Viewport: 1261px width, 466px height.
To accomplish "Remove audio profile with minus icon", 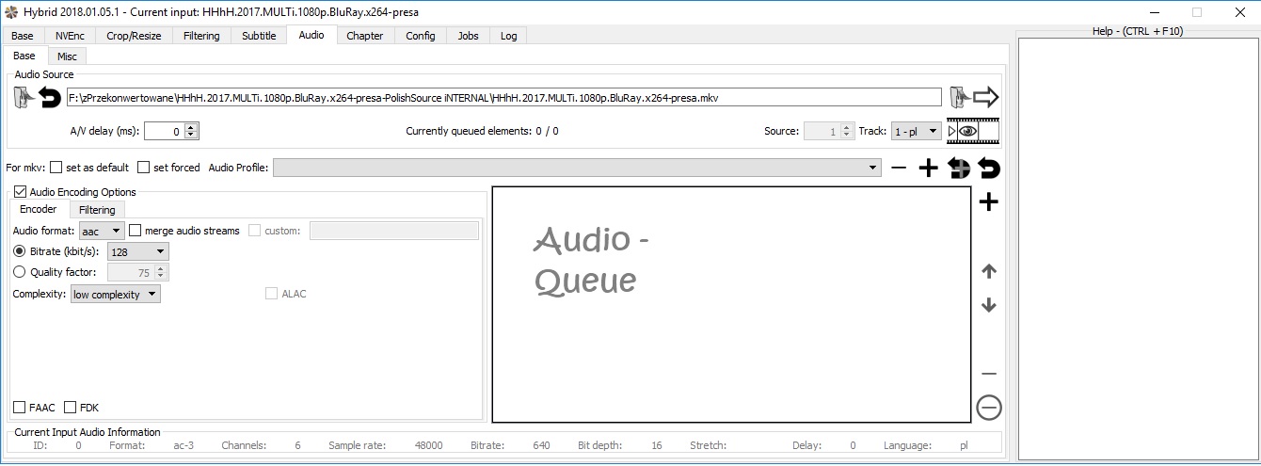I will 899,169.
